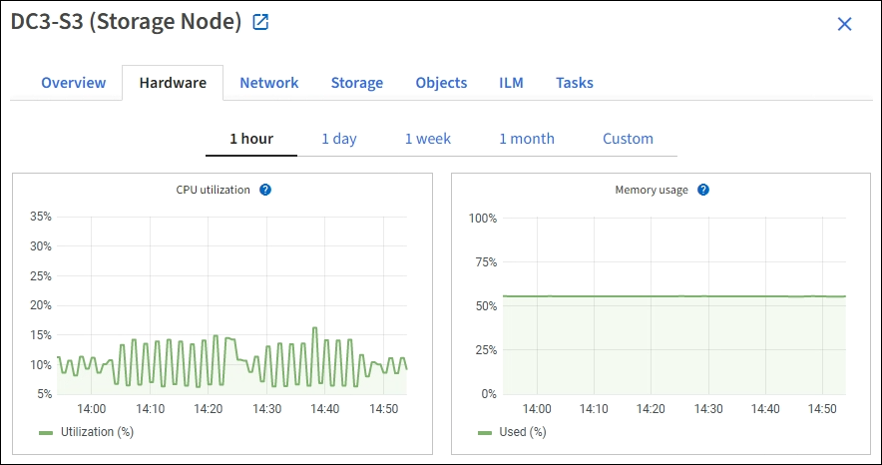The height and width of the screenshot is (465, 882).
Task: Open DC3-S3 node in new window icon
Action: (260, 22)
